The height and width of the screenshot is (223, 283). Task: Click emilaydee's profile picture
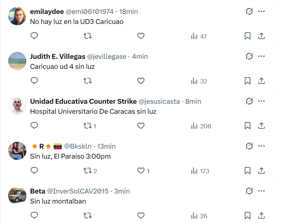17,16
